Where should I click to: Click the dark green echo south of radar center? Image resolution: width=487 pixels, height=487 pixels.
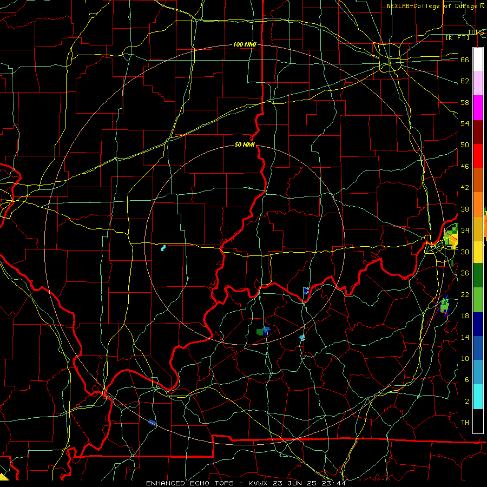point(260,332)
